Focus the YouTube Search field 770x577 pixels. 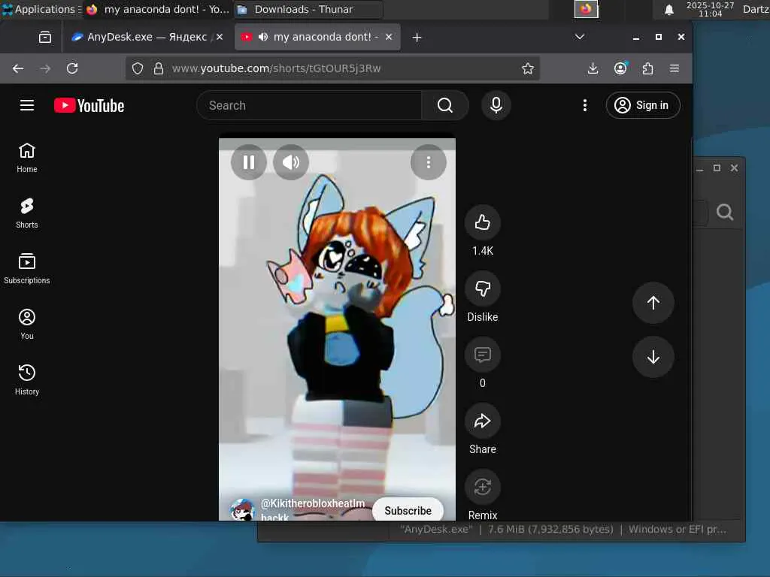click(x=309, y=105)
